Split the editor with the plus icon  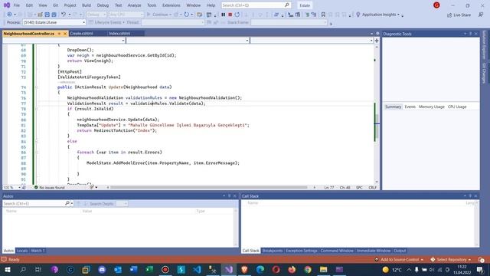[x=377, y=41]
